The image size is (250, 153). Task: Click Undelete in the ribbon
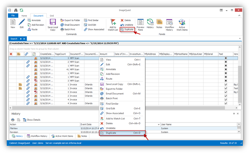[x=127, y=25]
